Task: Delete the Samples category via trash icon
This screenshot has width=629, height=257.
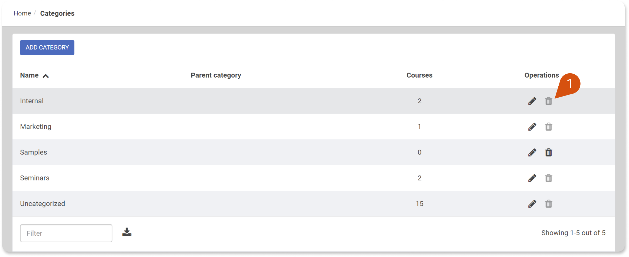Action: pyautogui.click(x=548, y=152)
